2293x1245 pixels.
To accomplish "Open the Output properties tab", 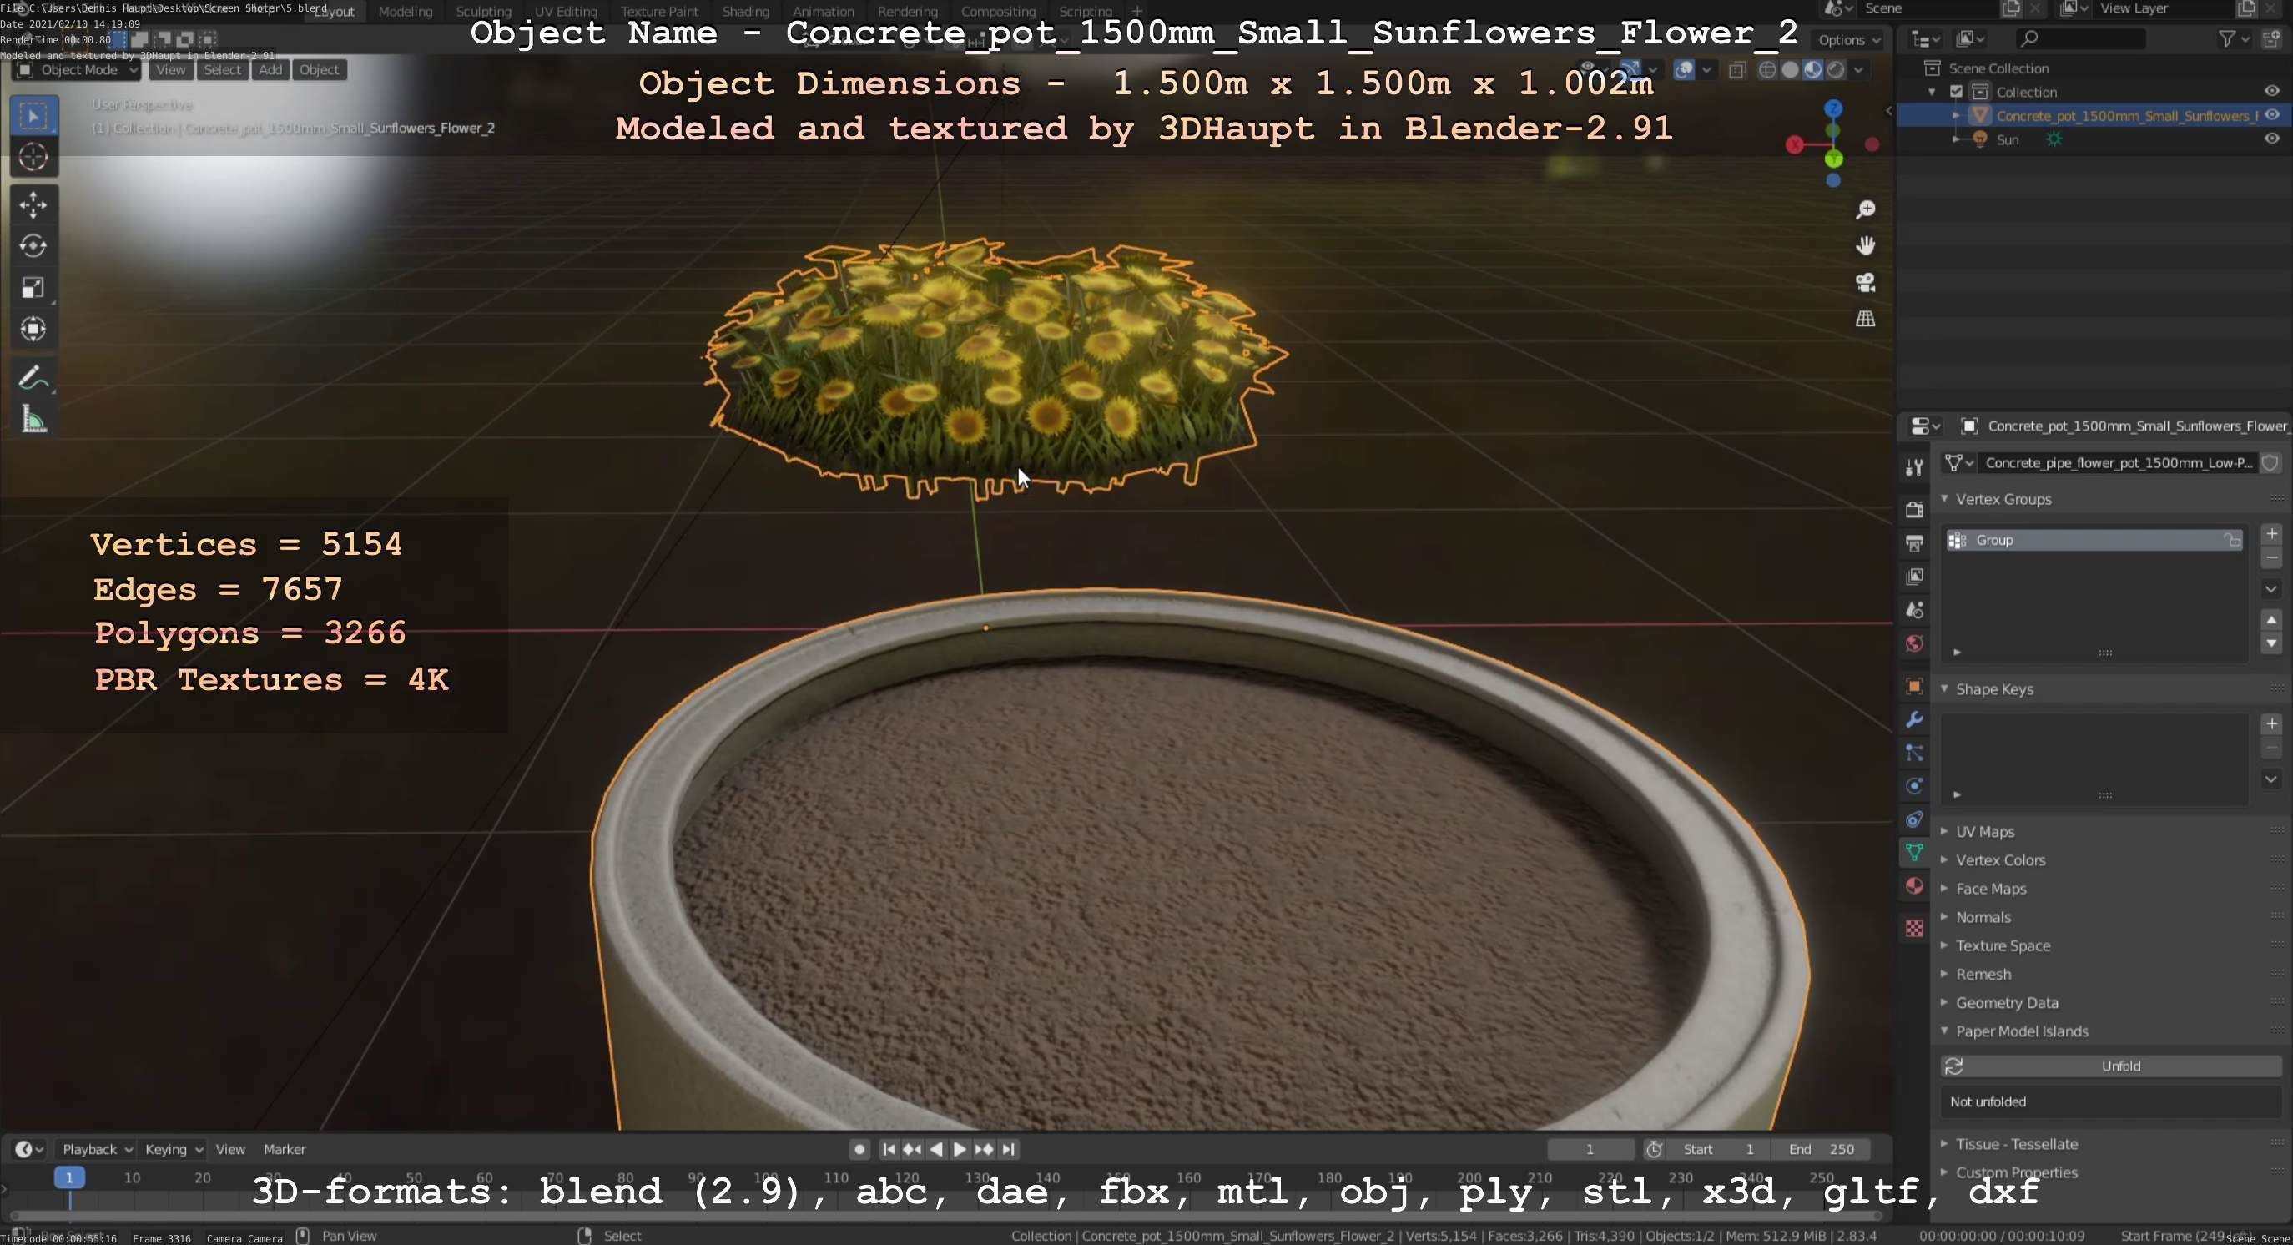I will (x=1914, y=543).
